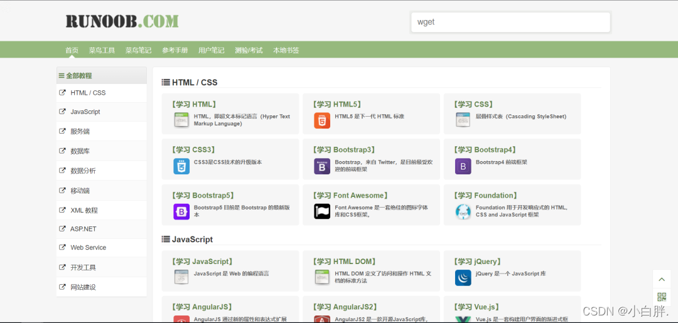This screenshot has height=323, width=678.
Task: Click the description 'jQuery 是一个 JavaScript 库'
Action: click(511, 273)
